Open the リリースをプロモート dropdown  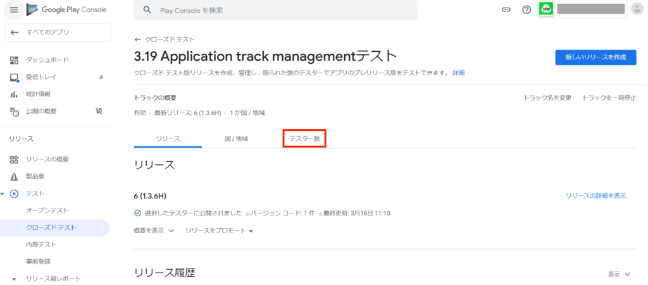(219, 231)
